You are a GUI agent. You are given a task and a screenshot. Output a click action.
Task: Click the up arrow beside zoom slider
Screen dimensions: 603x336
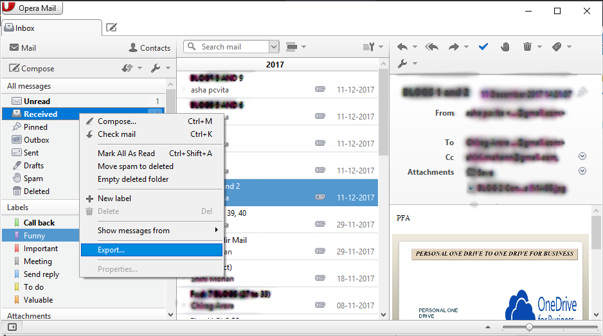pos(488,327)
